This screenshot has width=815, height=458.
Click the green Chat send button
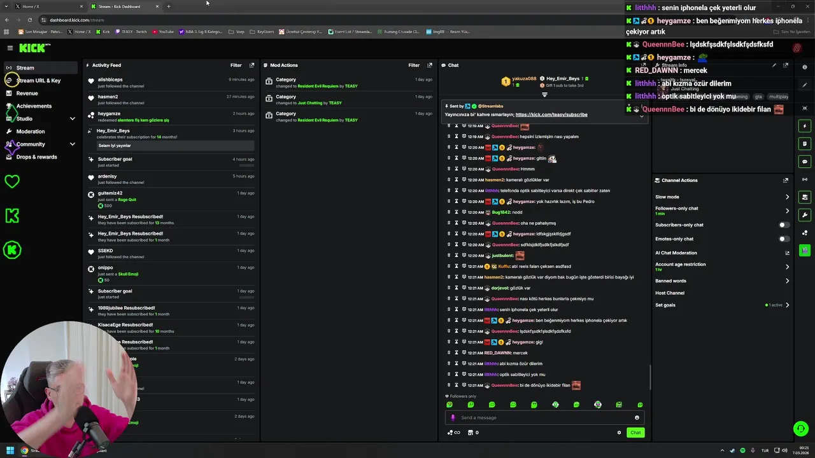click(635, 433)
